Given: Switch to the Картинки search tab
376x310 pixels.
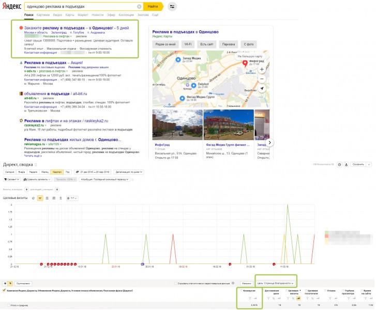Looking at the screenshot, I should pyautogui.click(x=43, y=15).
